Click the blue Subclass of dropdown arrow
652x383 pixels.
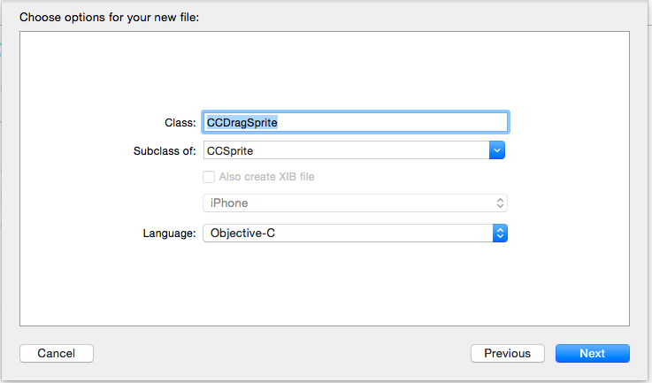pyautogui.click(x=497, y=150)
